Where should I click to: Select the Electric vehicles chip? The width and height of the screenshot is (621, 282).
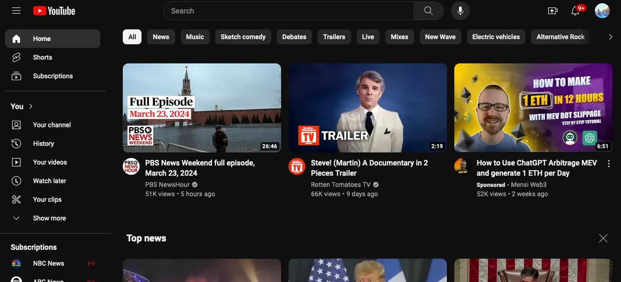(496, 37)
